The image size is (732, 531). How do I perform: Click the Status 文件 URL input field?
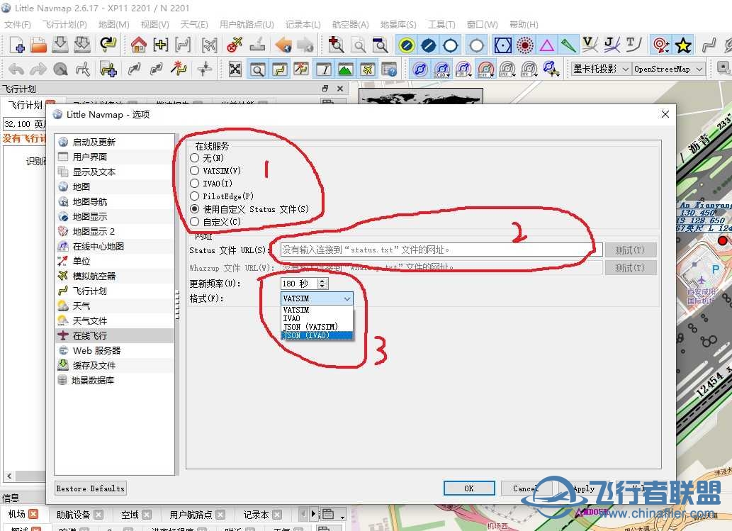click(x=441, y=250)
